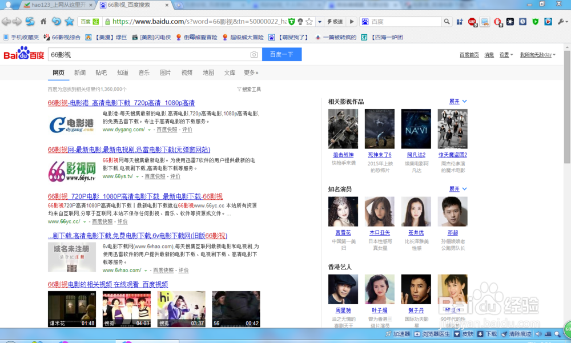
Task: Open the 百度首页 link
Action: click(x=469, y=55)
